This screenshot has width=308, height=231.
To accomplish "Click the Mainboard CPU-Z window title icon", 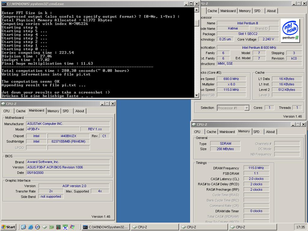I will [3, 103].
